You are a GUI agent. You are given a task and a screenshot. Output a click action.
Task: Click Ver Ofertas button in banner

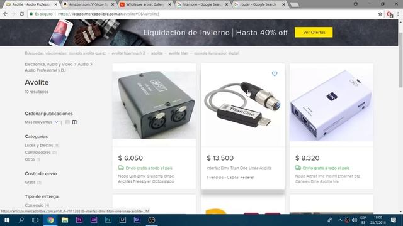click(x=314, y=32)
